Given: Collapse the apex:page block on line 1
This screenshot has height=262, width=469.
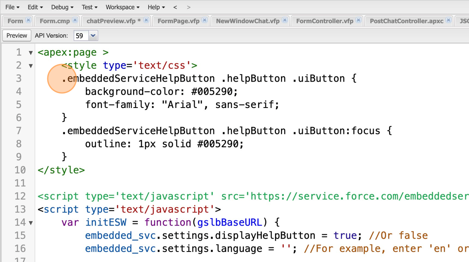Looking at the screenshot, I should 31,53.
